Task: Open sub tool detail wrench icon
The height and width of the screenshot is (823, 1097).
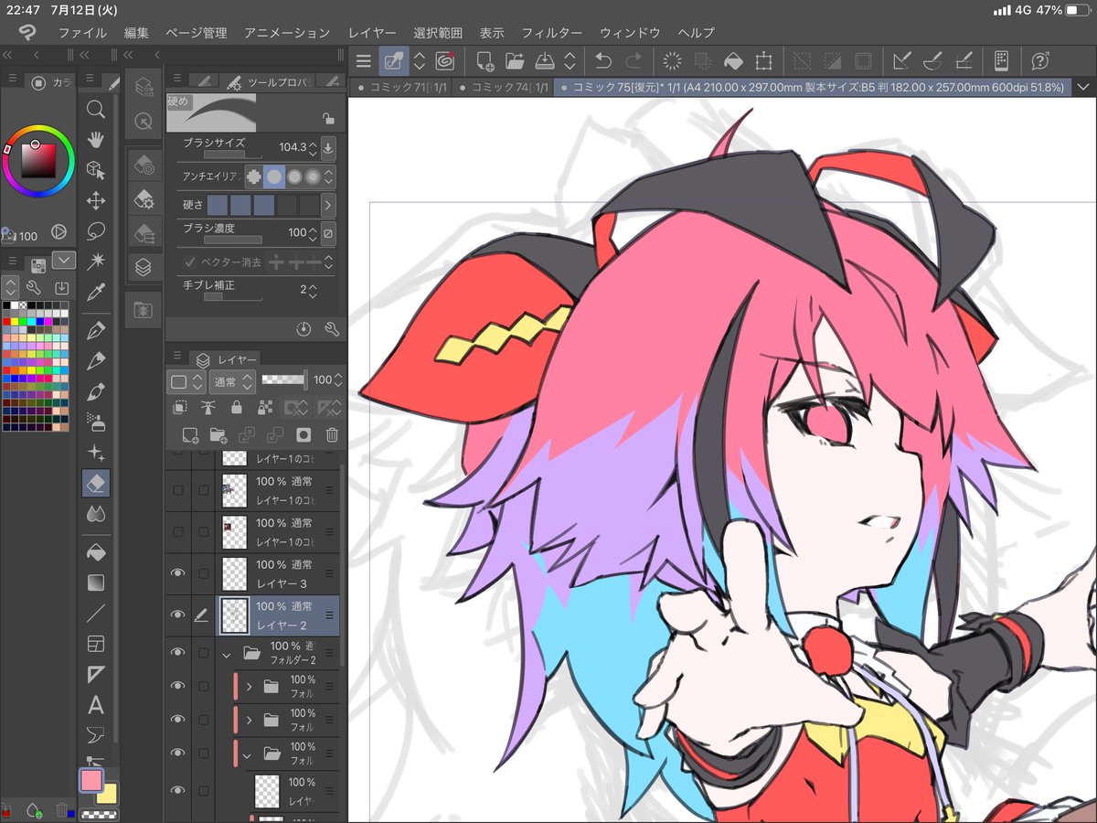Action: pyautogui.click(x=332, y=328)
